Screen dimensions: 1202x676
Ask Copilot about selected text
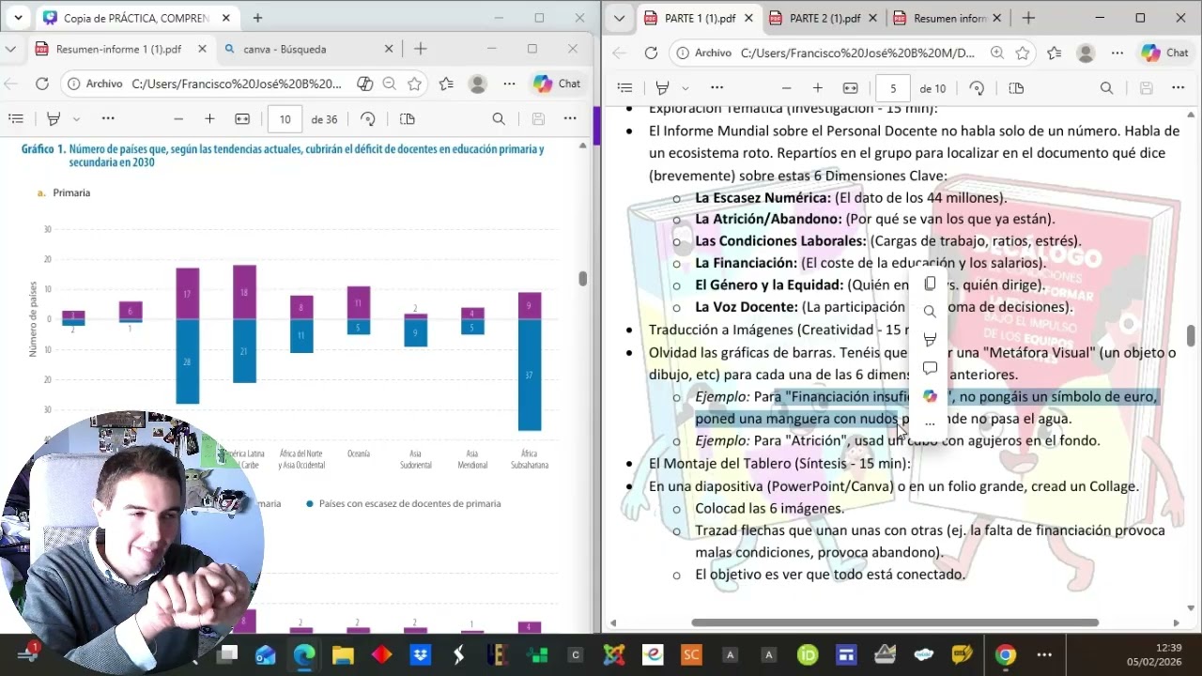coord(930,396)
